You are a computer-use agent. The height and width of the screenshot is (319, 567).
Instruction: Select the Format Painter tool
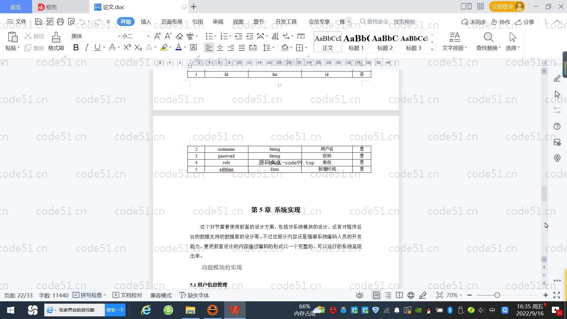[x=56, y=42]
